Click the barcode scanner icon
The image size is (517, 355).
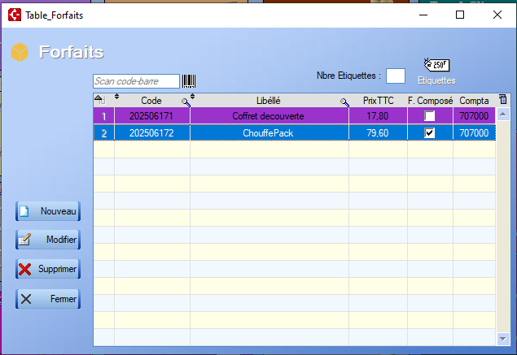pyautogui.click(x=189, y=81)
